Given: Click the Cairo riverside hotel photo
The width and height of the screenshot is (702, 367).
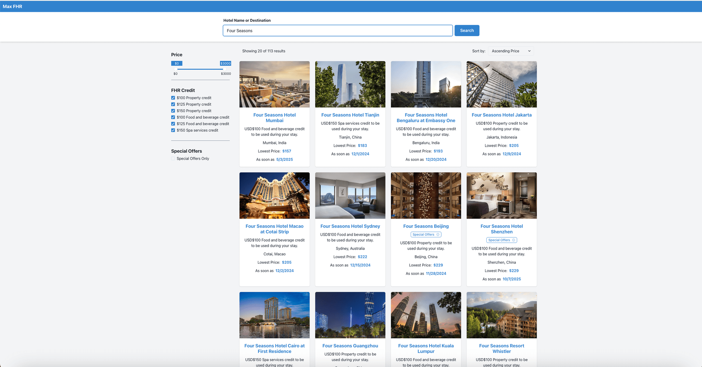Looking at the screenshot, I should point(274,315).
